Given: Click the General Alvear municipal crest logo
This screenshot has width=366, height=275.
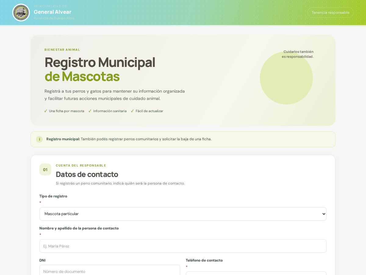Looking at the screenshot, I should click(x=21, y=13).
